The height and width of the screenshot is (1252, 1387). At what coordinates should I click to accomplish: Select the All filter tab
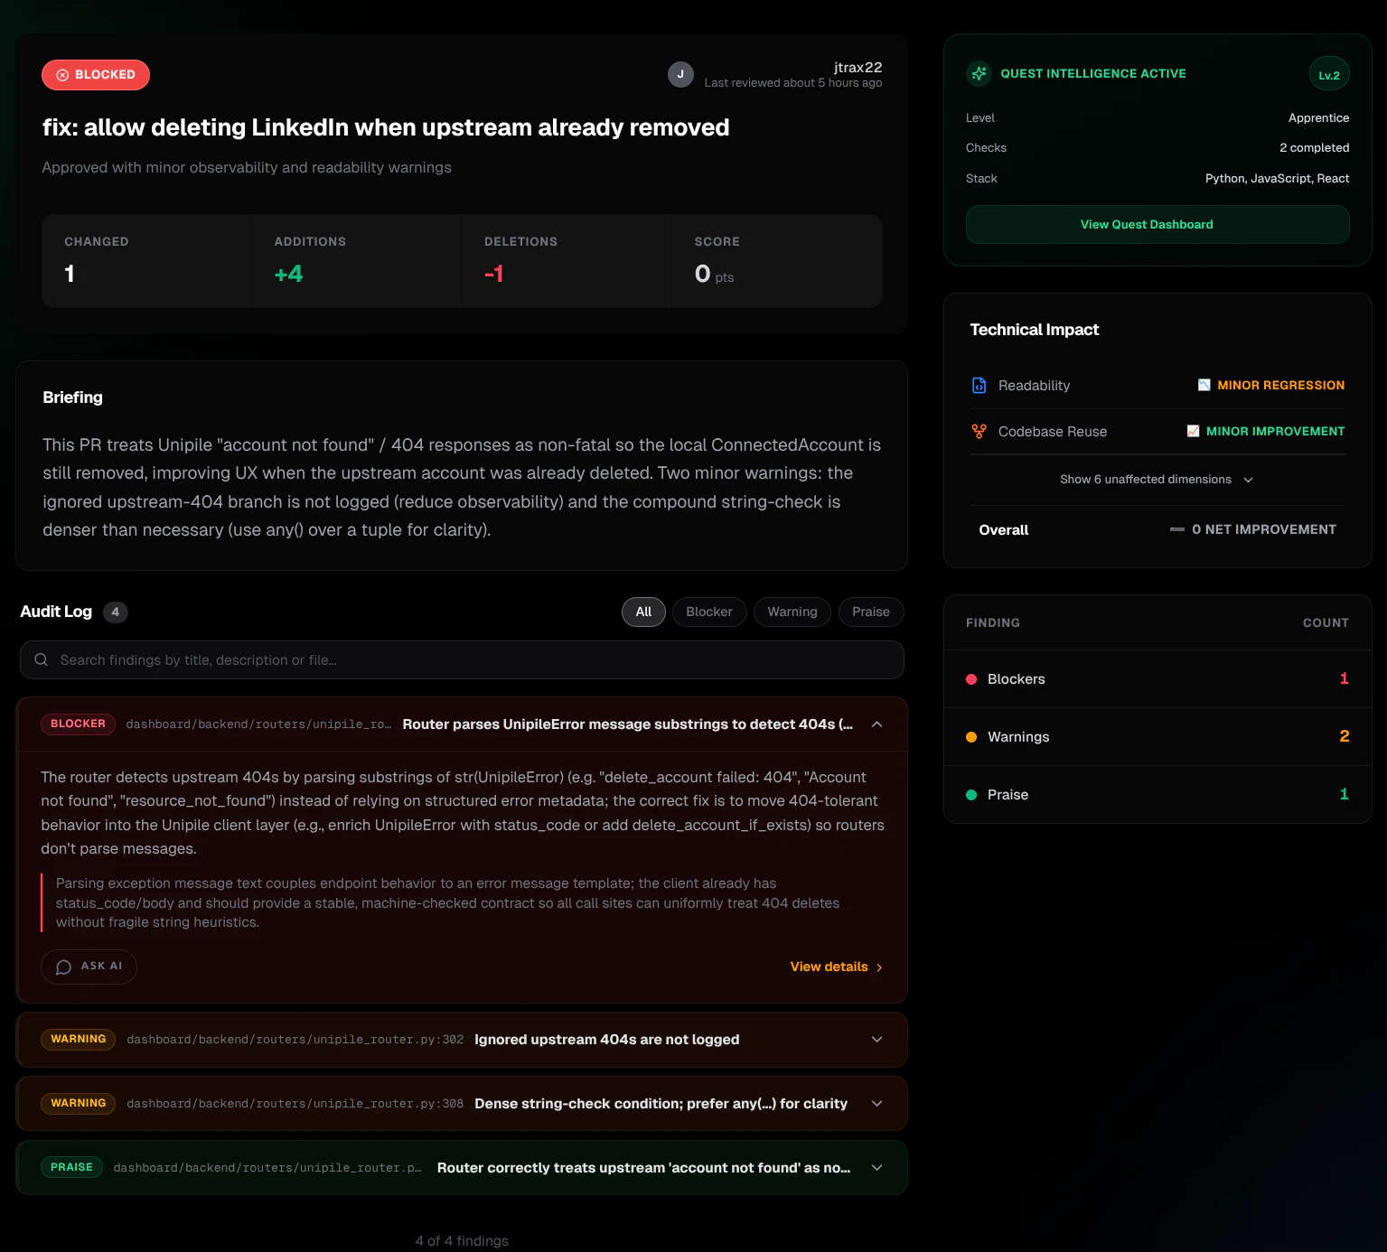pyautogui.click(x=643, y=612)
